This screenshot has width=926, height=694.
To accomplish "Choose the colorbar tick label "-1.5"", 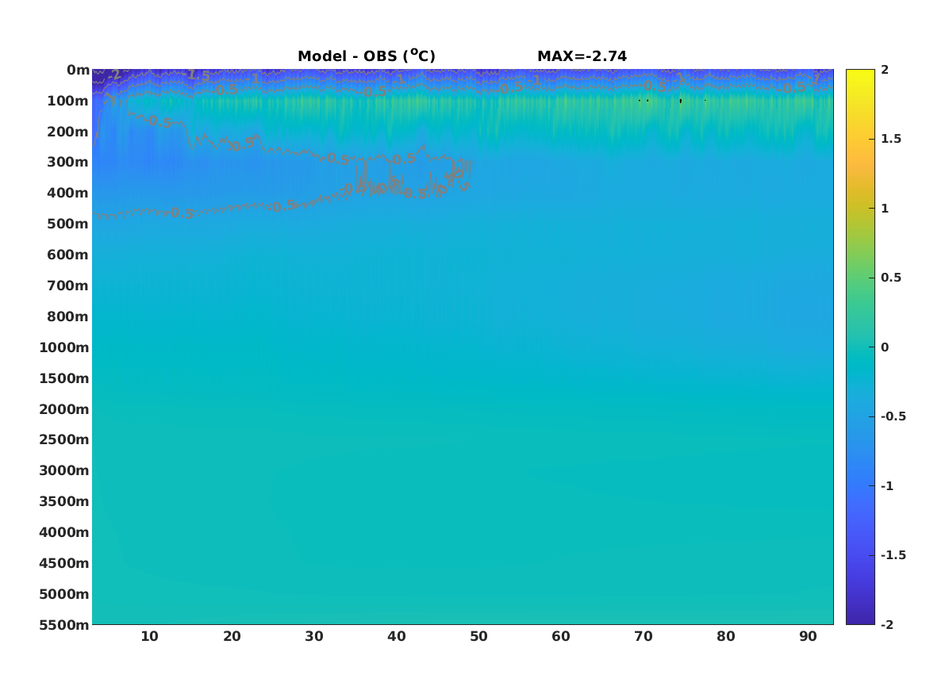I will [893, 555].
